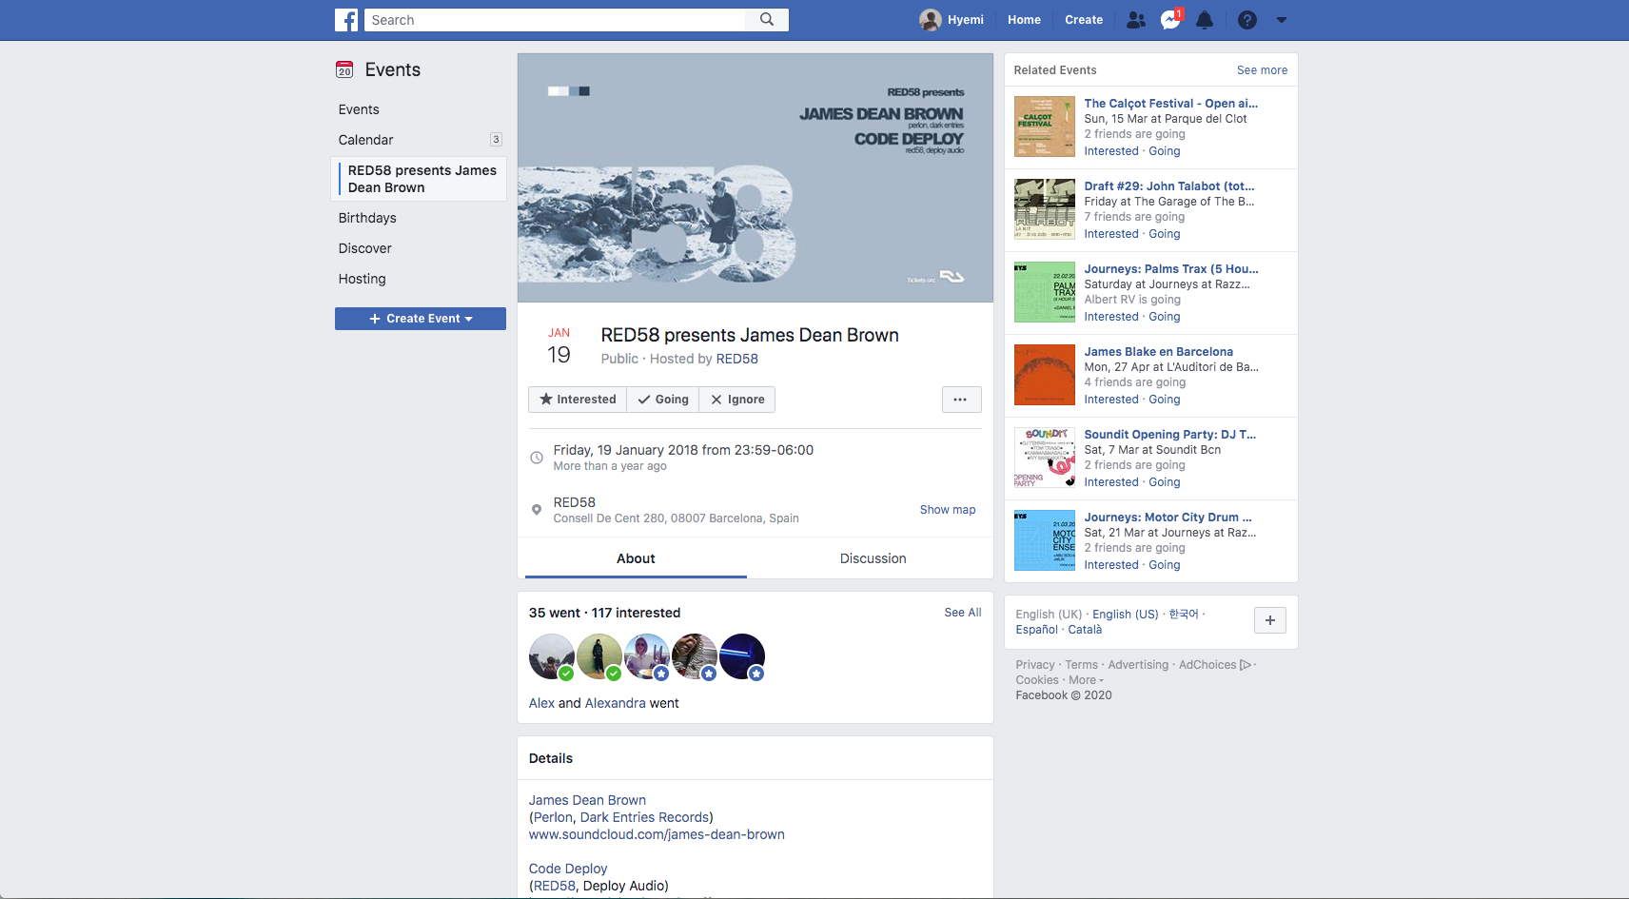Expand the More footer menu
Screen dimensions: 1629x899
(1086, 680)
